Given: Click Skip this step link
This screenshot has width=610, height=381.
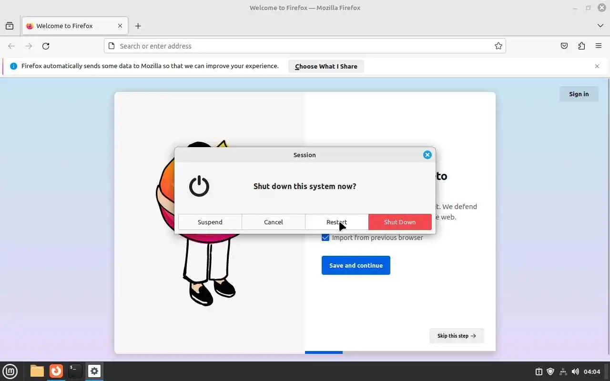Looking at the screenshot, I should click(x=457, y=336).
